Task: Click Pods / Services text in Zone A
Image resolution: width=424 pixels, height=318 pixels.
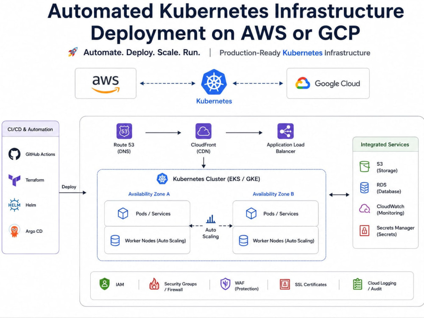Action: [x=153, y=214]
